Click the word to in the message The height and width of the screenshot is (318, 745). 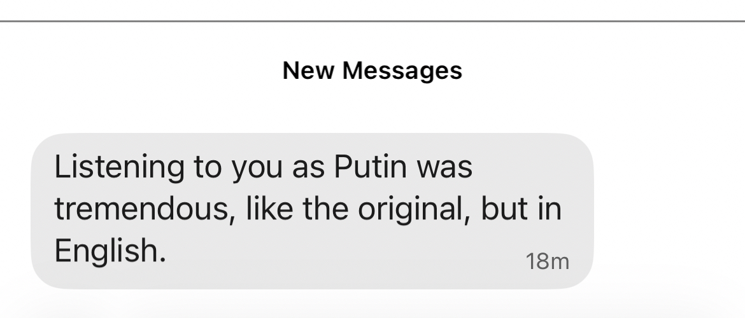coord(205,167)
